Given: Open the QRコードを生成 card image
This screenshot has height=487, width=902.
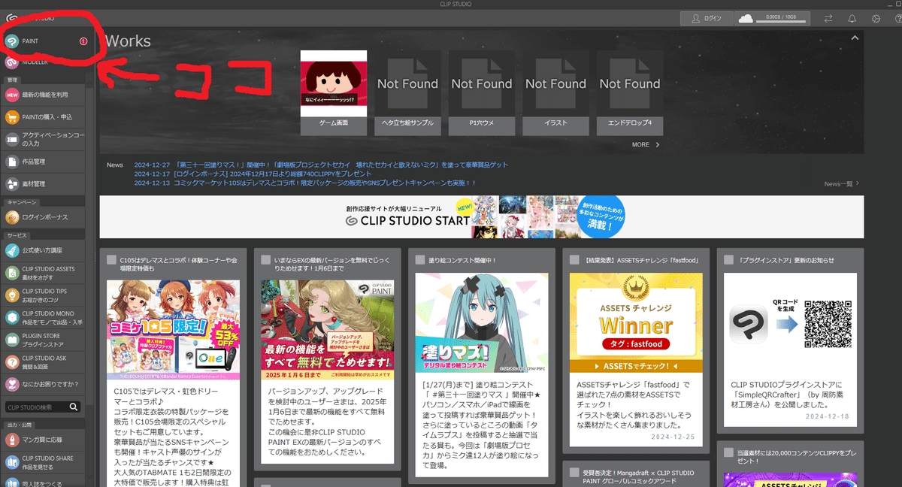Looking at the screenshot, I should (790, 324).
